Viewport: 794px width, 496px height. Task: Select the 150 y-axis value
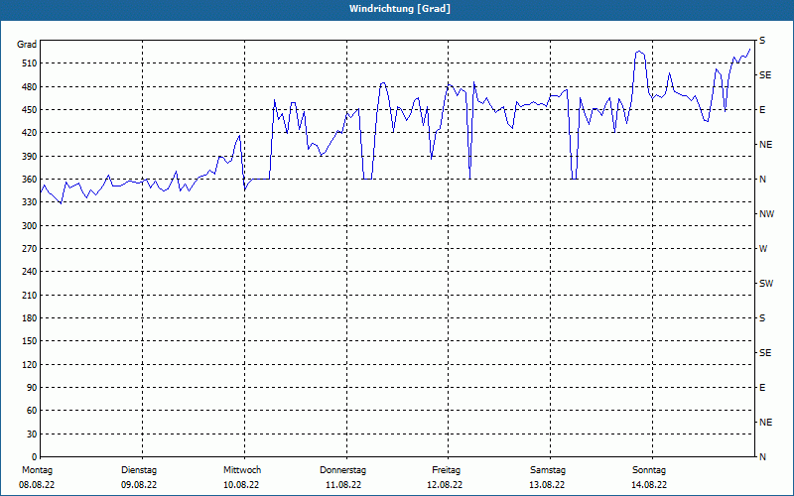[x=29, y=340]
